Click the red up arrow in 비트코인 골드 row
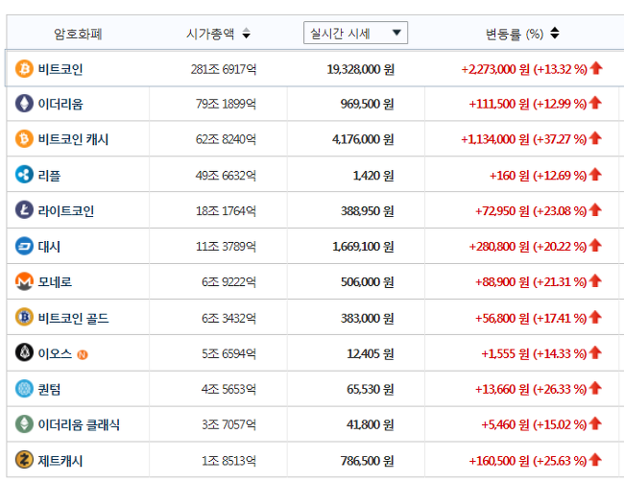 click(x=595, y=317)
